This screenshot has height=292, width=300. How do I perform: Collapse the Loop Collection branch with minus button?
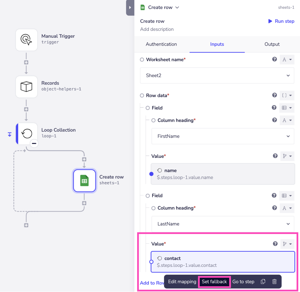point(34,143)
